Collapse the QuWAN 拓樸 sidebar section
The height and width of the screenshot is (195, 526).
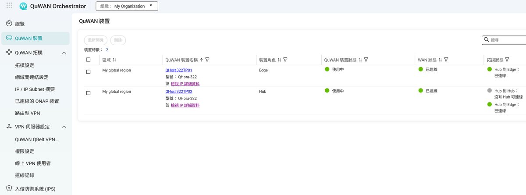64,53
